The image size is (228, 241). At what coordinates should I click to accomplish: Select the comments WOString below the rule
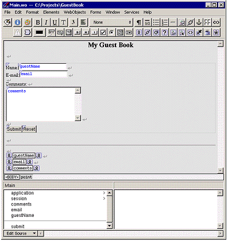[23, 168]
